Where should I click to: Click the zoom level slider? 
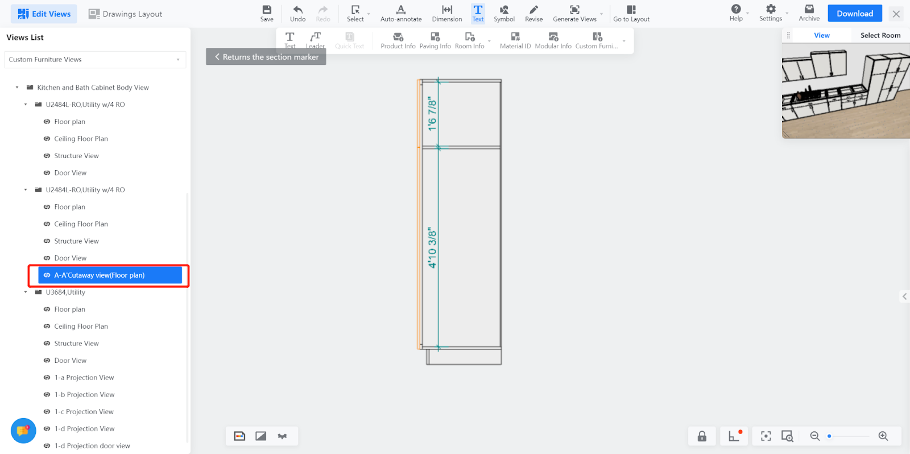(849, 436)
